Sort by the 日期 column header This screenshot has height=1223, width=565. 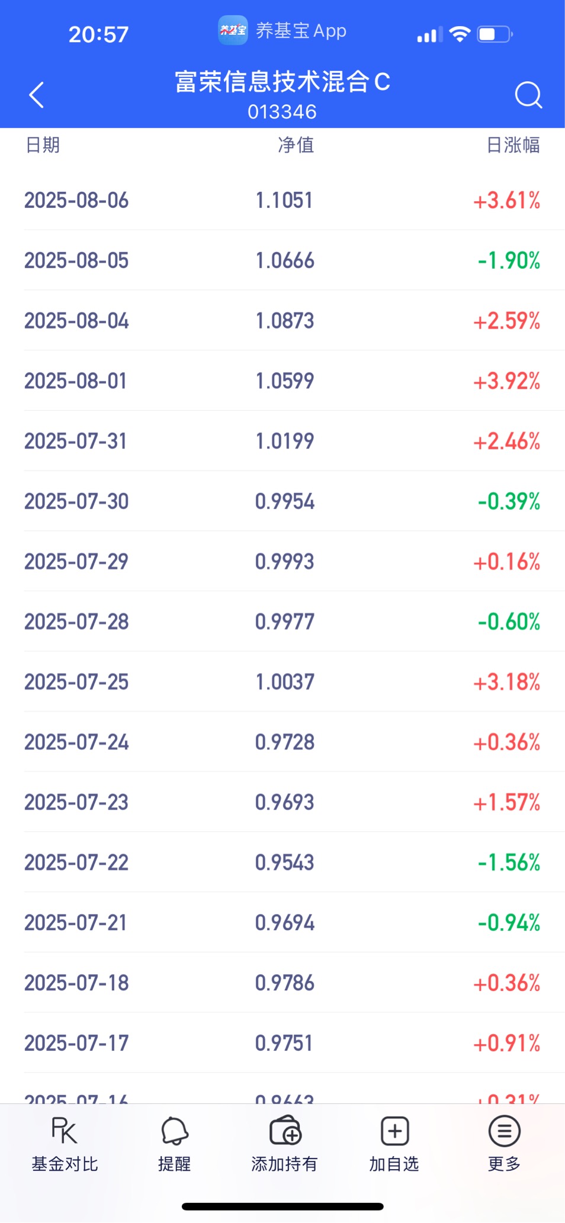click(x=43, y=145)
